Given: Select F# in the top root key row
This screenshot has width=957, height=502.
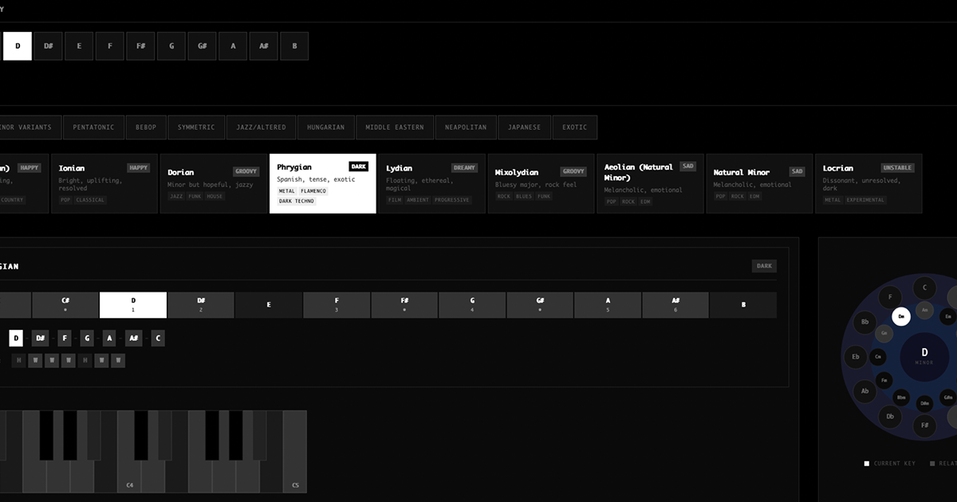Looking at the screenshot, I should coord(140,46).
